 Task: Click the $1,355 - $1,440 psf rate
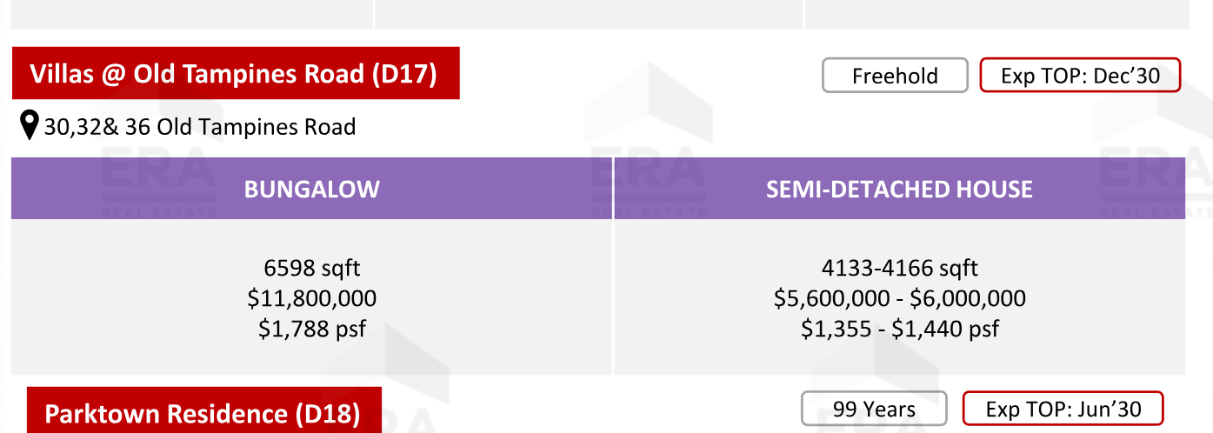900,329
